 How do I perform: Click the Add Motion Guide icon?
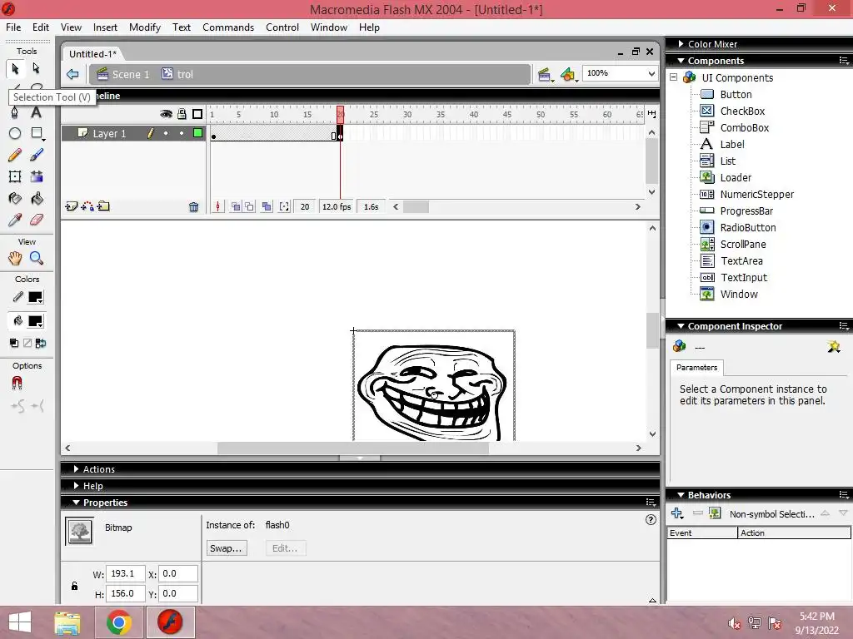coord(87,206)
